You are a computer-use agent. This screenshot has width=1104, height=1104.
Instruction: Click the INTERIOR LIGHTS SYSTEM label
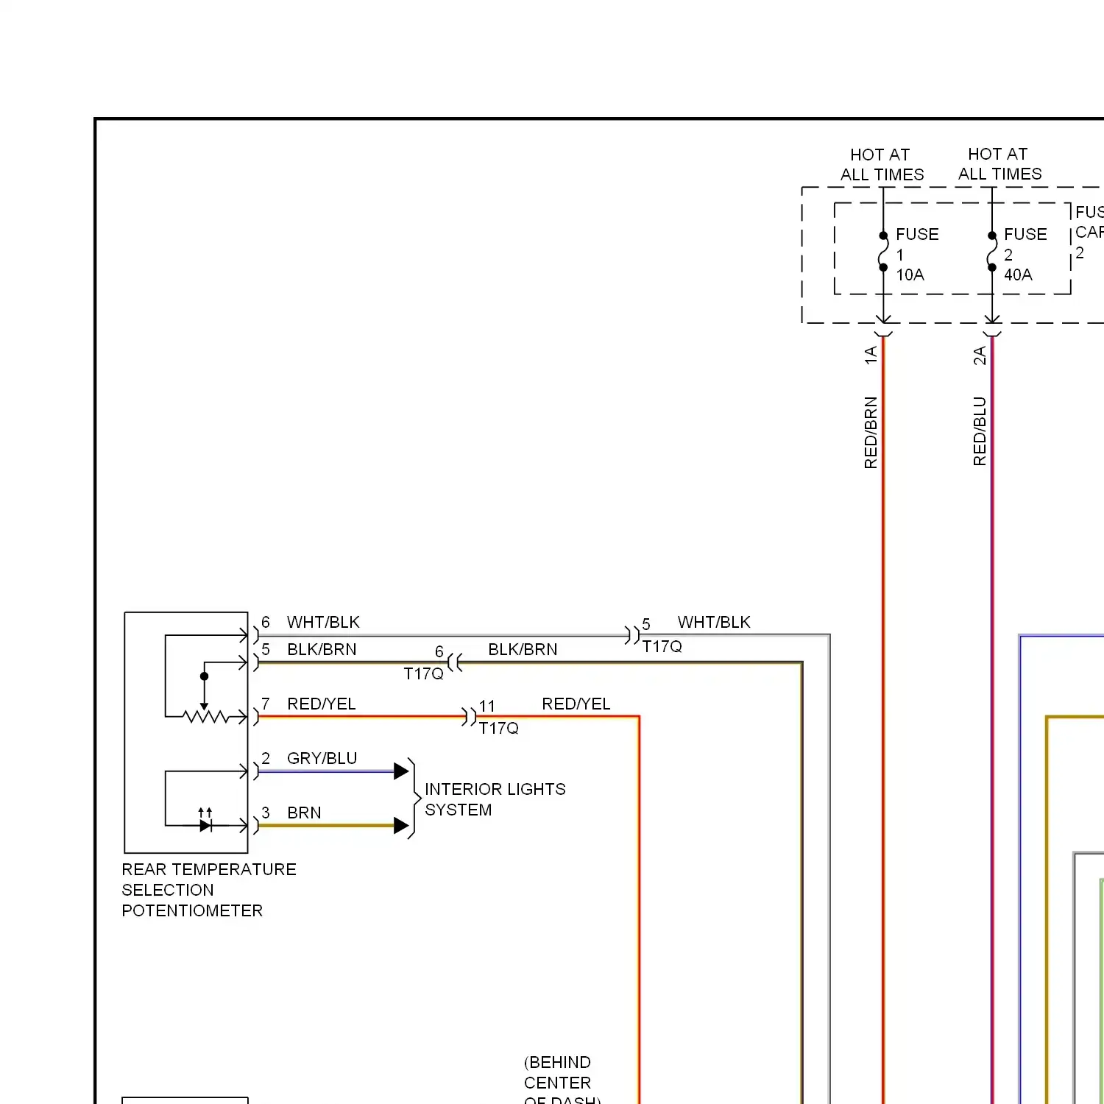coord(495,799)
